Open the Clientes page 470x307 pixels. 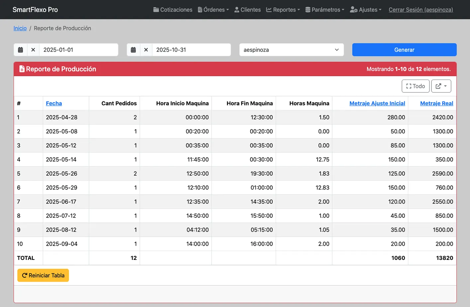tap(247, 10)
